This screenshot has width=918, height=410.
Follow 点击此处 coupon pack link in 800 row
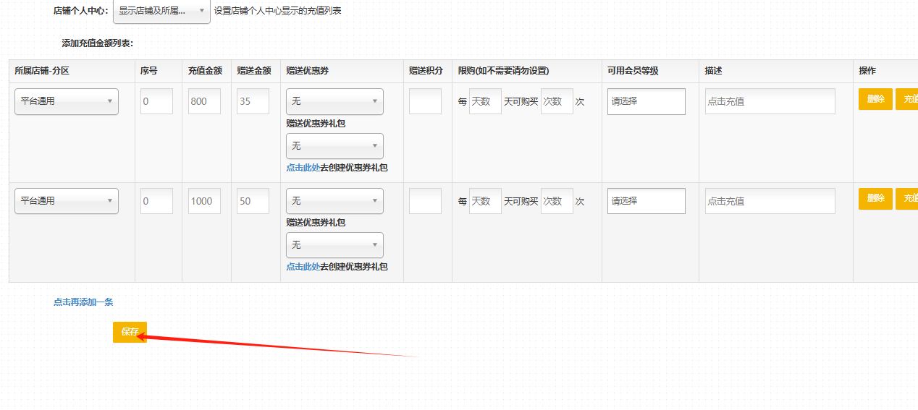(x=303, y=168)
